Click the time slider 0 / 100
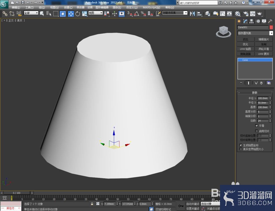Screen dimensions: 275x211 [x=17, y=193]
